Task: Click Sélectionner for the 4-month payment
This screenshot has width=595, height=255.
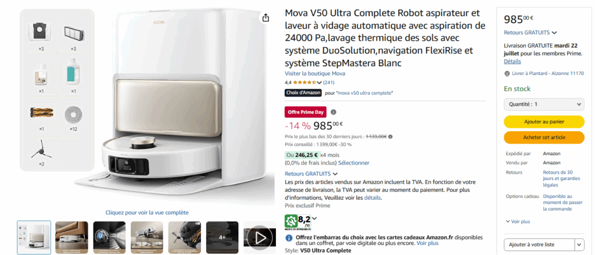Action: tap(354, 163)
